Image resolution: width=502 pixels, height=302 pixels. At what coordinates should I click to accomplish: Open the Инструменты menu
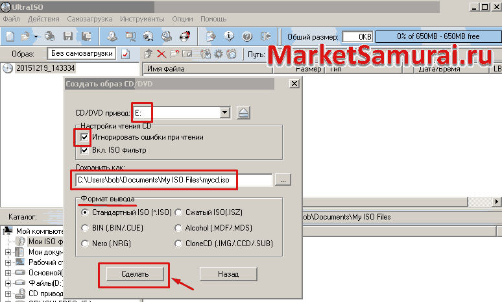pos(142,19)
